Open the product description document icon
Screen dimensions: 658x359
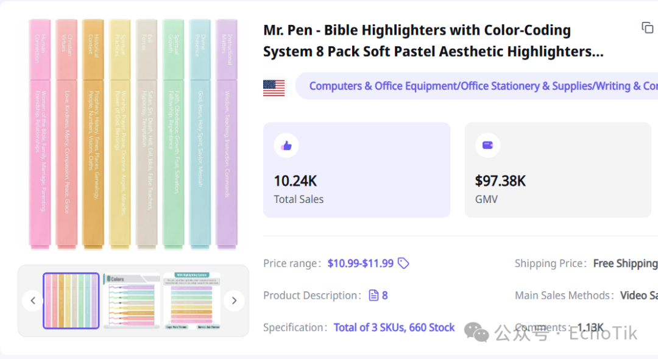[373, 295]
